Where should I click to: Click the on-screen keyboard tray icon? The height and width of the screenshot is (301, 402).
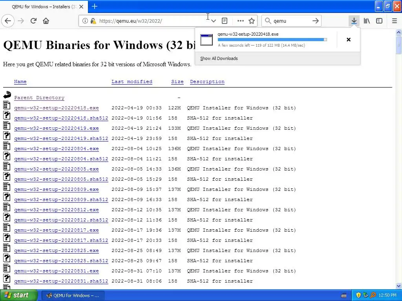point(344,296)
